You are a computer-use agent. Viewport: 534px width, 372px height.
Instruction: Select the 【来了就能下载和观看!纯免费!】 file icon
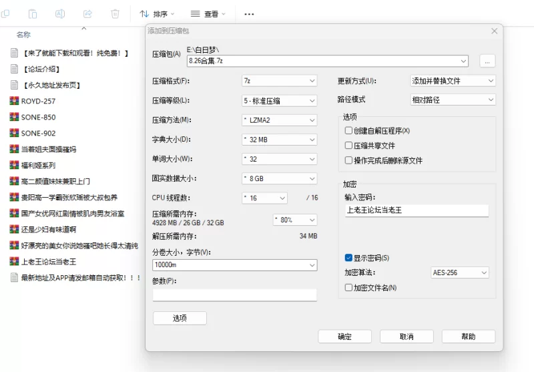14,53
